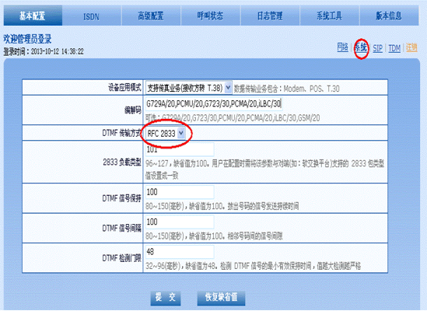Click the 注销 logout link
The height and width of the screenshot is (311, 427).
pyautogui.click(x=411, y=47)
